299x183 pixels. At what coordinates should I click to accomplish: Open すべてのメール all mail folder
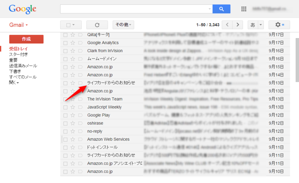pos(23,77)
